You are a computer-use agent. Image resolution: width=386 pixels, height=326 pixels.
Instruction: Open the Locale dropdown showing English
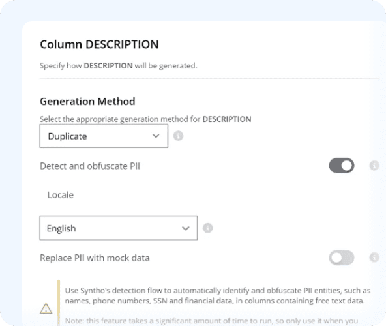tap(119, 228)
